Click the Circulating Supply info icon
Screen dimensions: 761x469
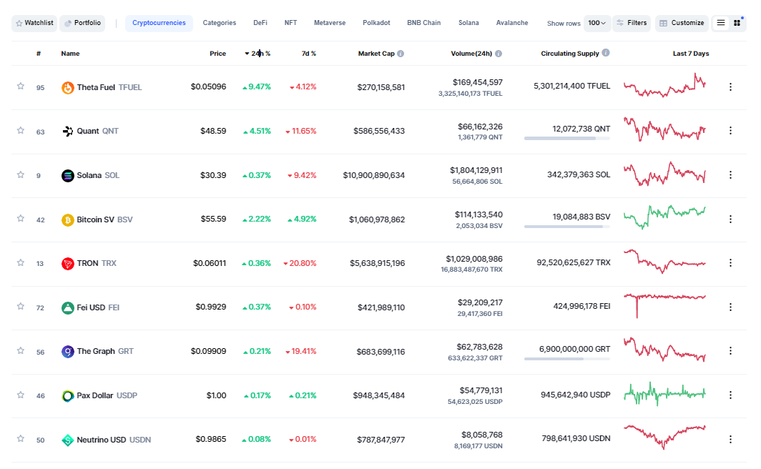(606, 53)
